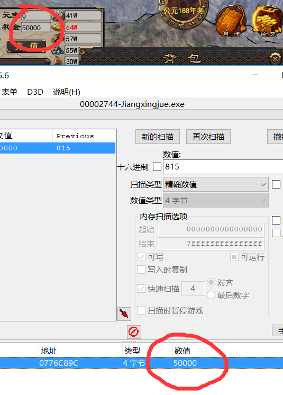The height and width of the screenshot is (395, 283).
Task: Toggle the 可写 writable checkbox
Action: click(141, 257)
